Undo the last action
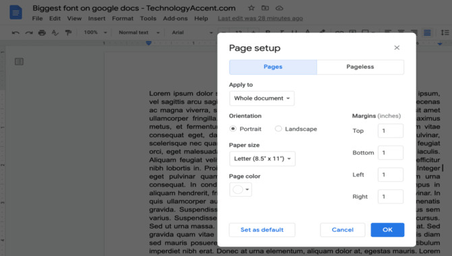 tap(16, 32)
